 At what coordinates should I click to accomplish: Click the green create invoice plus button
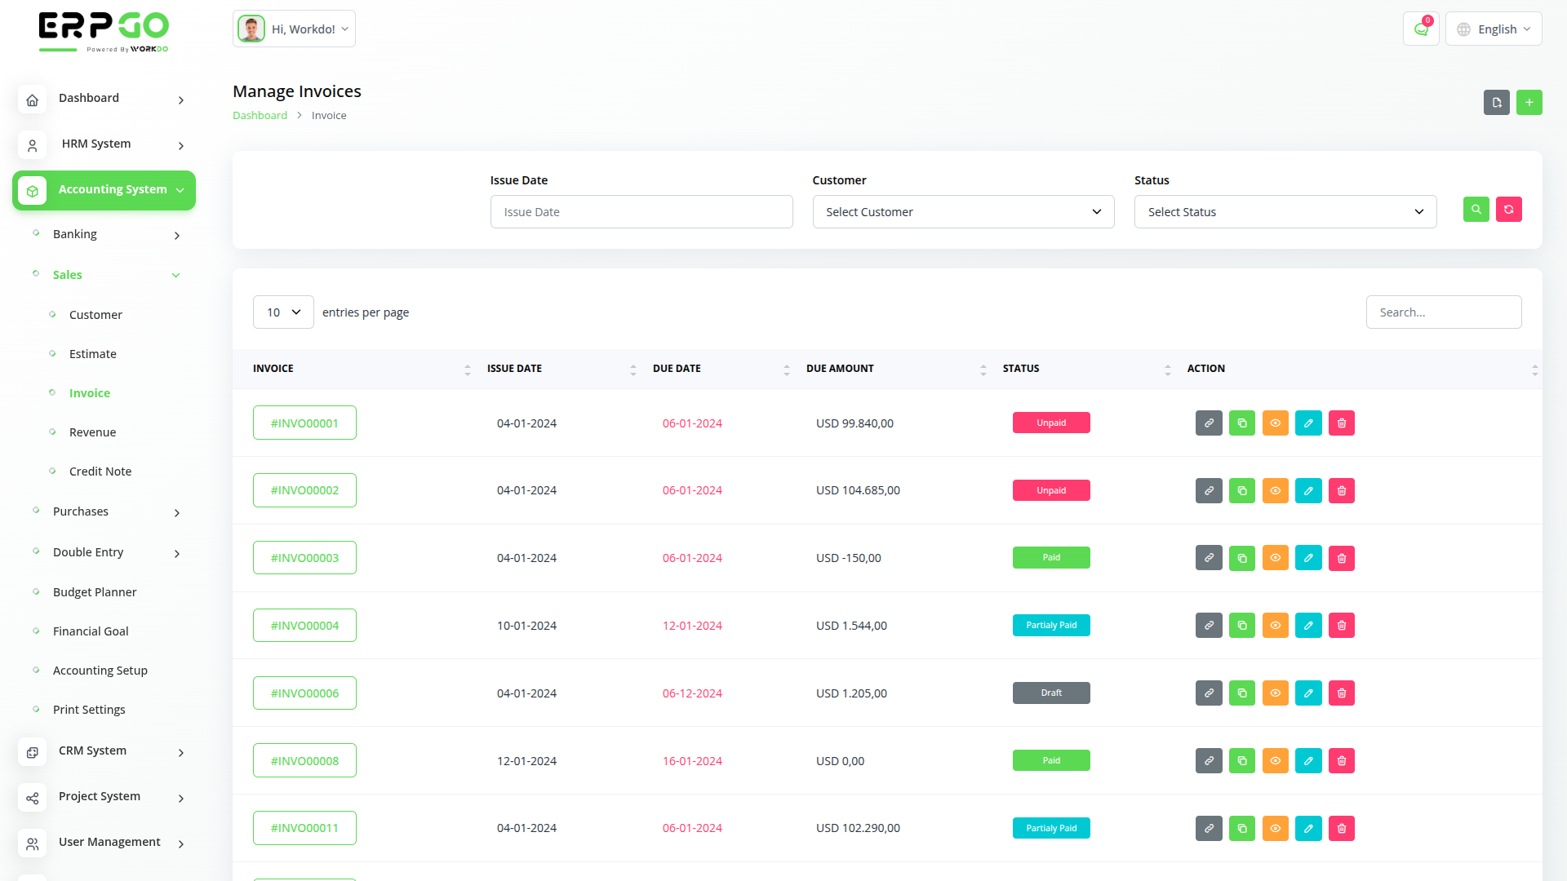pyautogui.click(x=1529, y=102)
